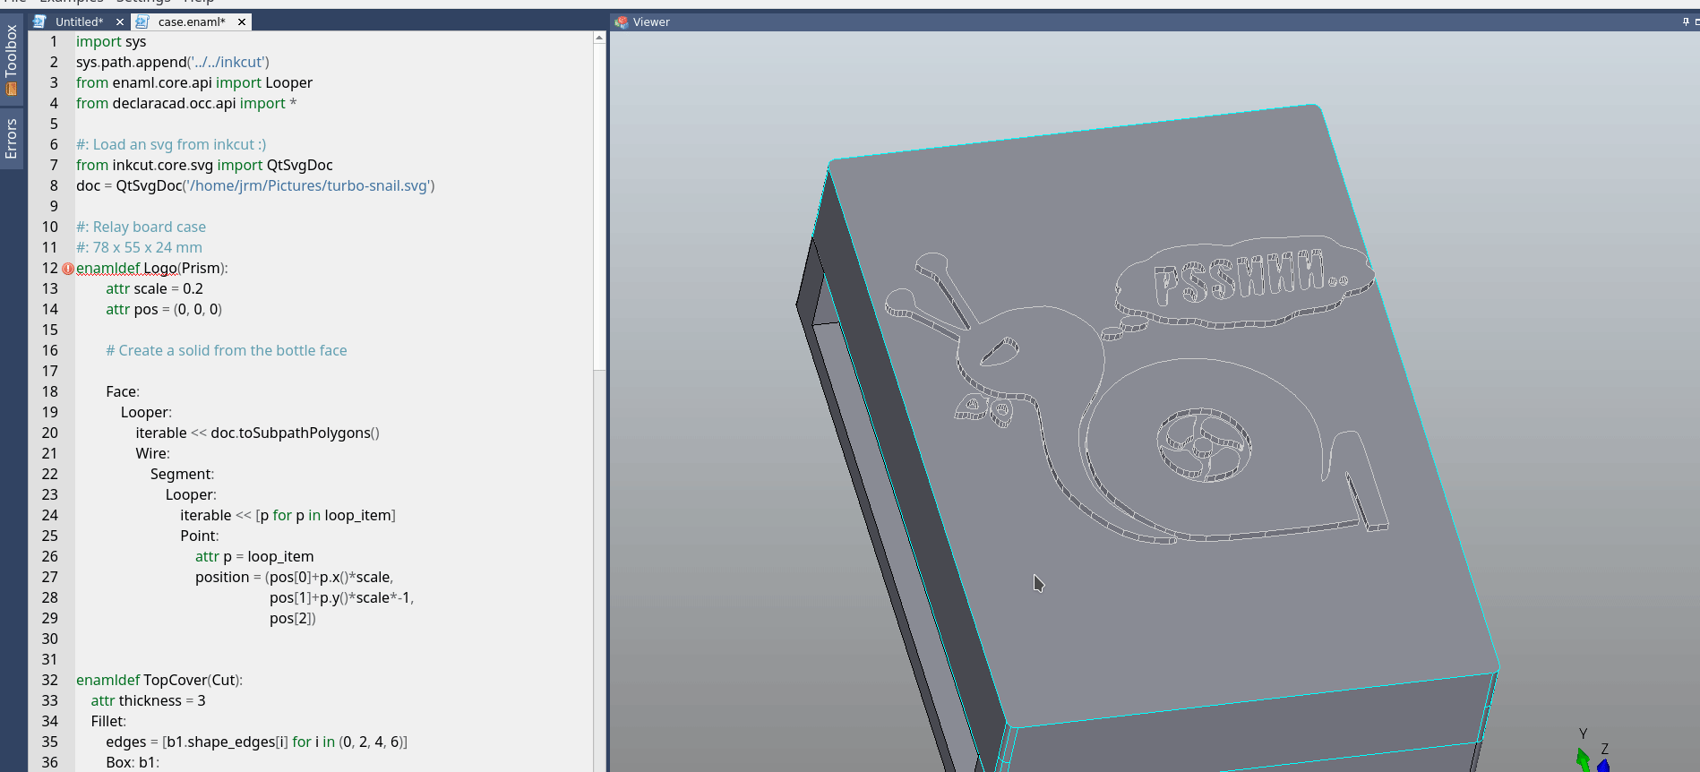1700x772 pixels.
Task: Click the 'Fillet:' line
Action: pyautogui.click(x=108, y=721)
